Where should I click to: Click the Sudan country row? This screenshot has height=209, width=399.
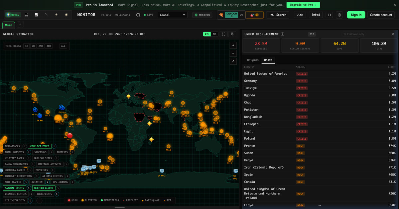pyautogui.click(x=320, y=153)
